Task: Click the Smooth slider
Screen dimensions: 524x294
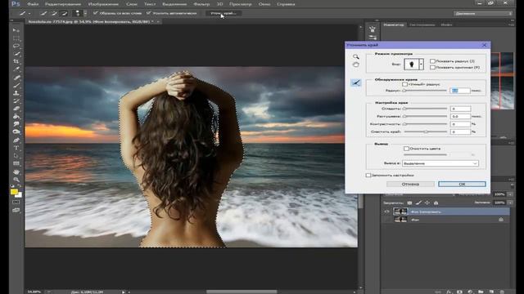Action: [425, 109]
